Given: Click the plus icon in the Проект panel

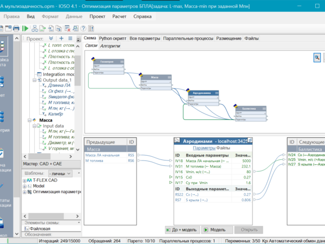Looking at the screenshot, I should tap(61, 38).
